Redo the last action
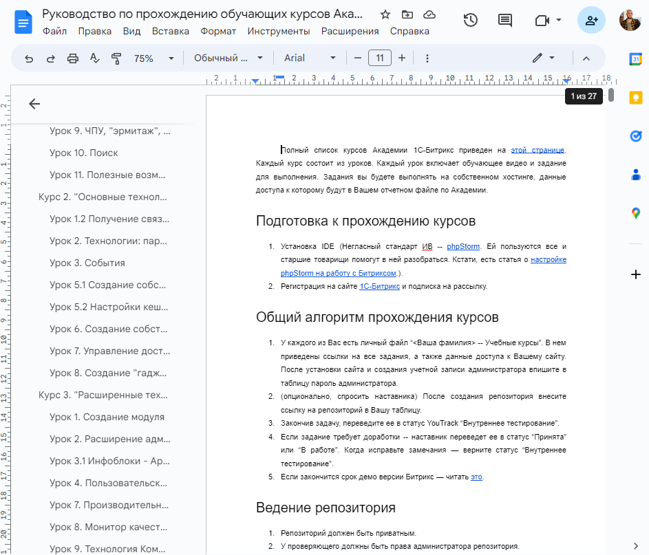649x555 pixels. pyautogui.click(x=50, y=58)
